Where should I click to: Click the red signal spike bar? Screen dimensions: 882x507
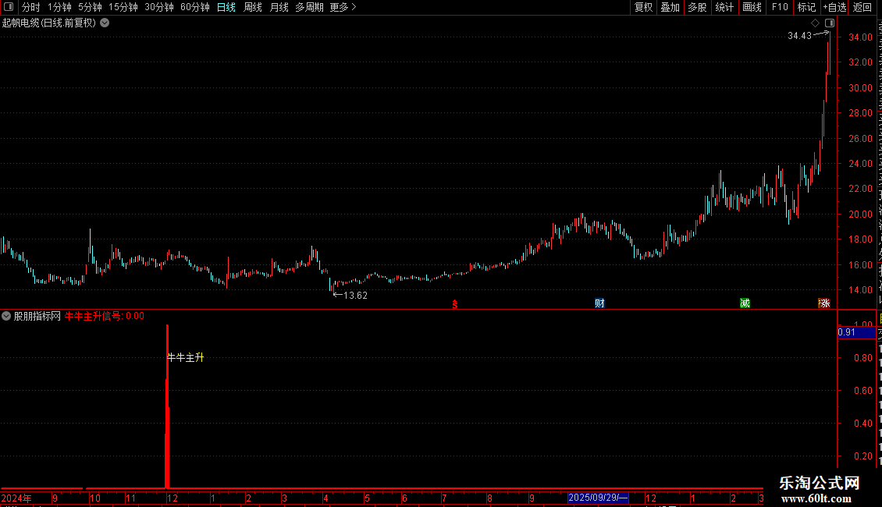point(167,406)
